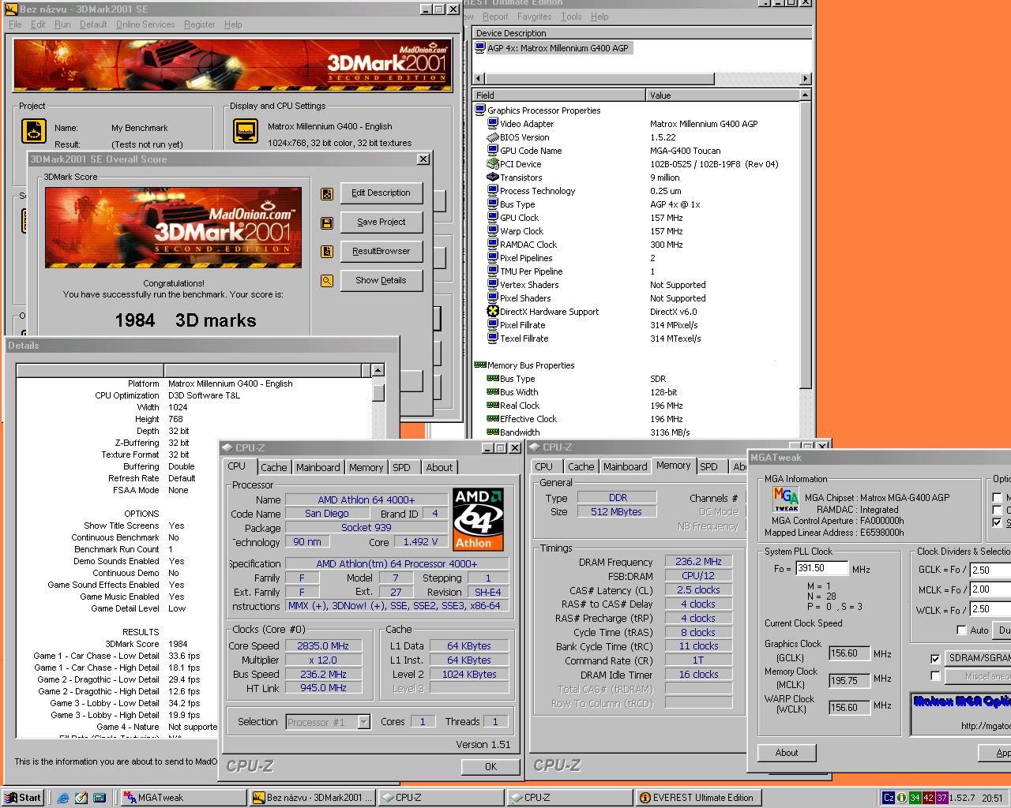This screenshot has height=808, width=1011.
Task: Click the SDRAM/SGRAM button in MGATweak
Action: click(x=979, y=657)
